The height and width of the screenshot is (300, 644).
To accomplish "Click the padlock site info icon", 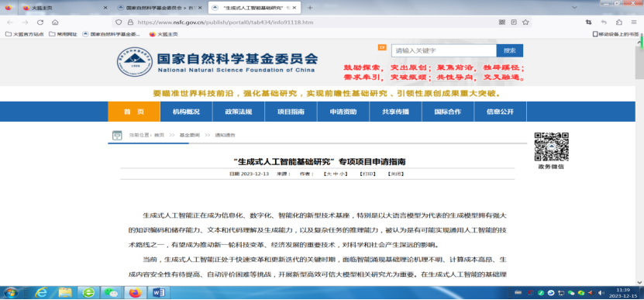I will click(x=130, y=22).
